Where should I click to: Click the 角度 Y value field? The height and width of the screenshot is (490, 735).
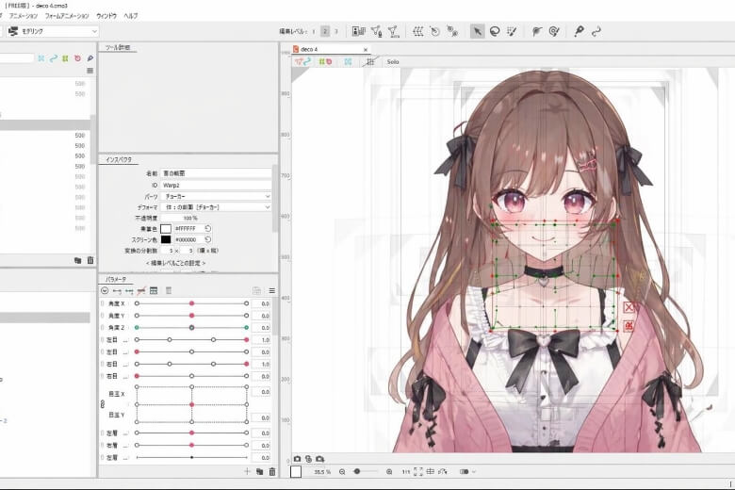(261, 316)
